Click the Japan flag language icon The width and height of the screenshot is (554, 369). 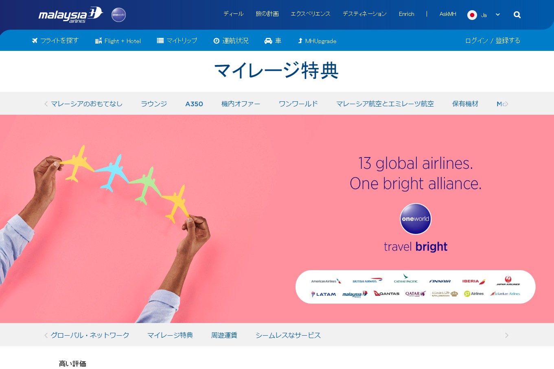(472, 15)
